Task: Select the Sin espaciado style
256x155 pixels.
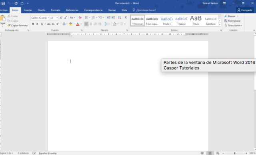Action: 152,21
